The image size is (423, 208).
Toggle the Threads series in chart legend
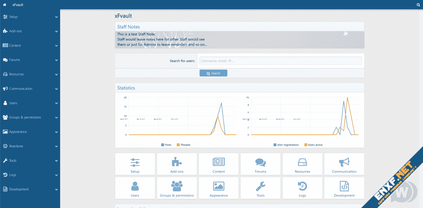pyautogui.click(x=183, y=145)
